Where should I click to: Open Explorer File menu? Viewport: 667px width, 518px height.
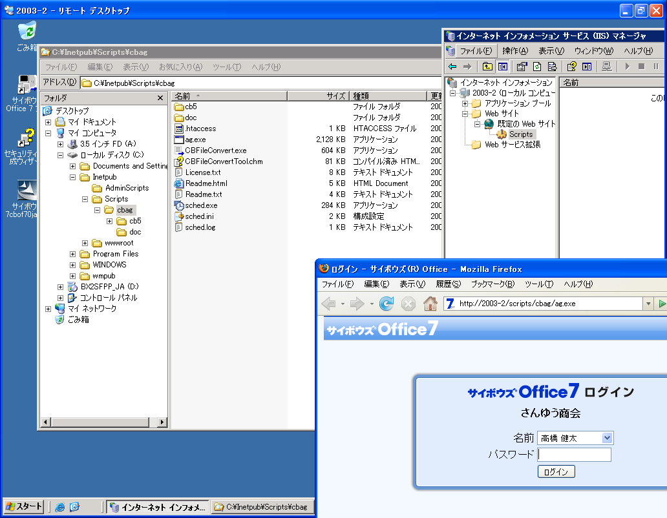tap(61, 67)
